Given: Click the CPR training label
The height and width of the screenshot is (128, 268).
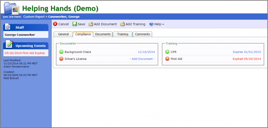Looking at the screenshot, I should point(174,52).
